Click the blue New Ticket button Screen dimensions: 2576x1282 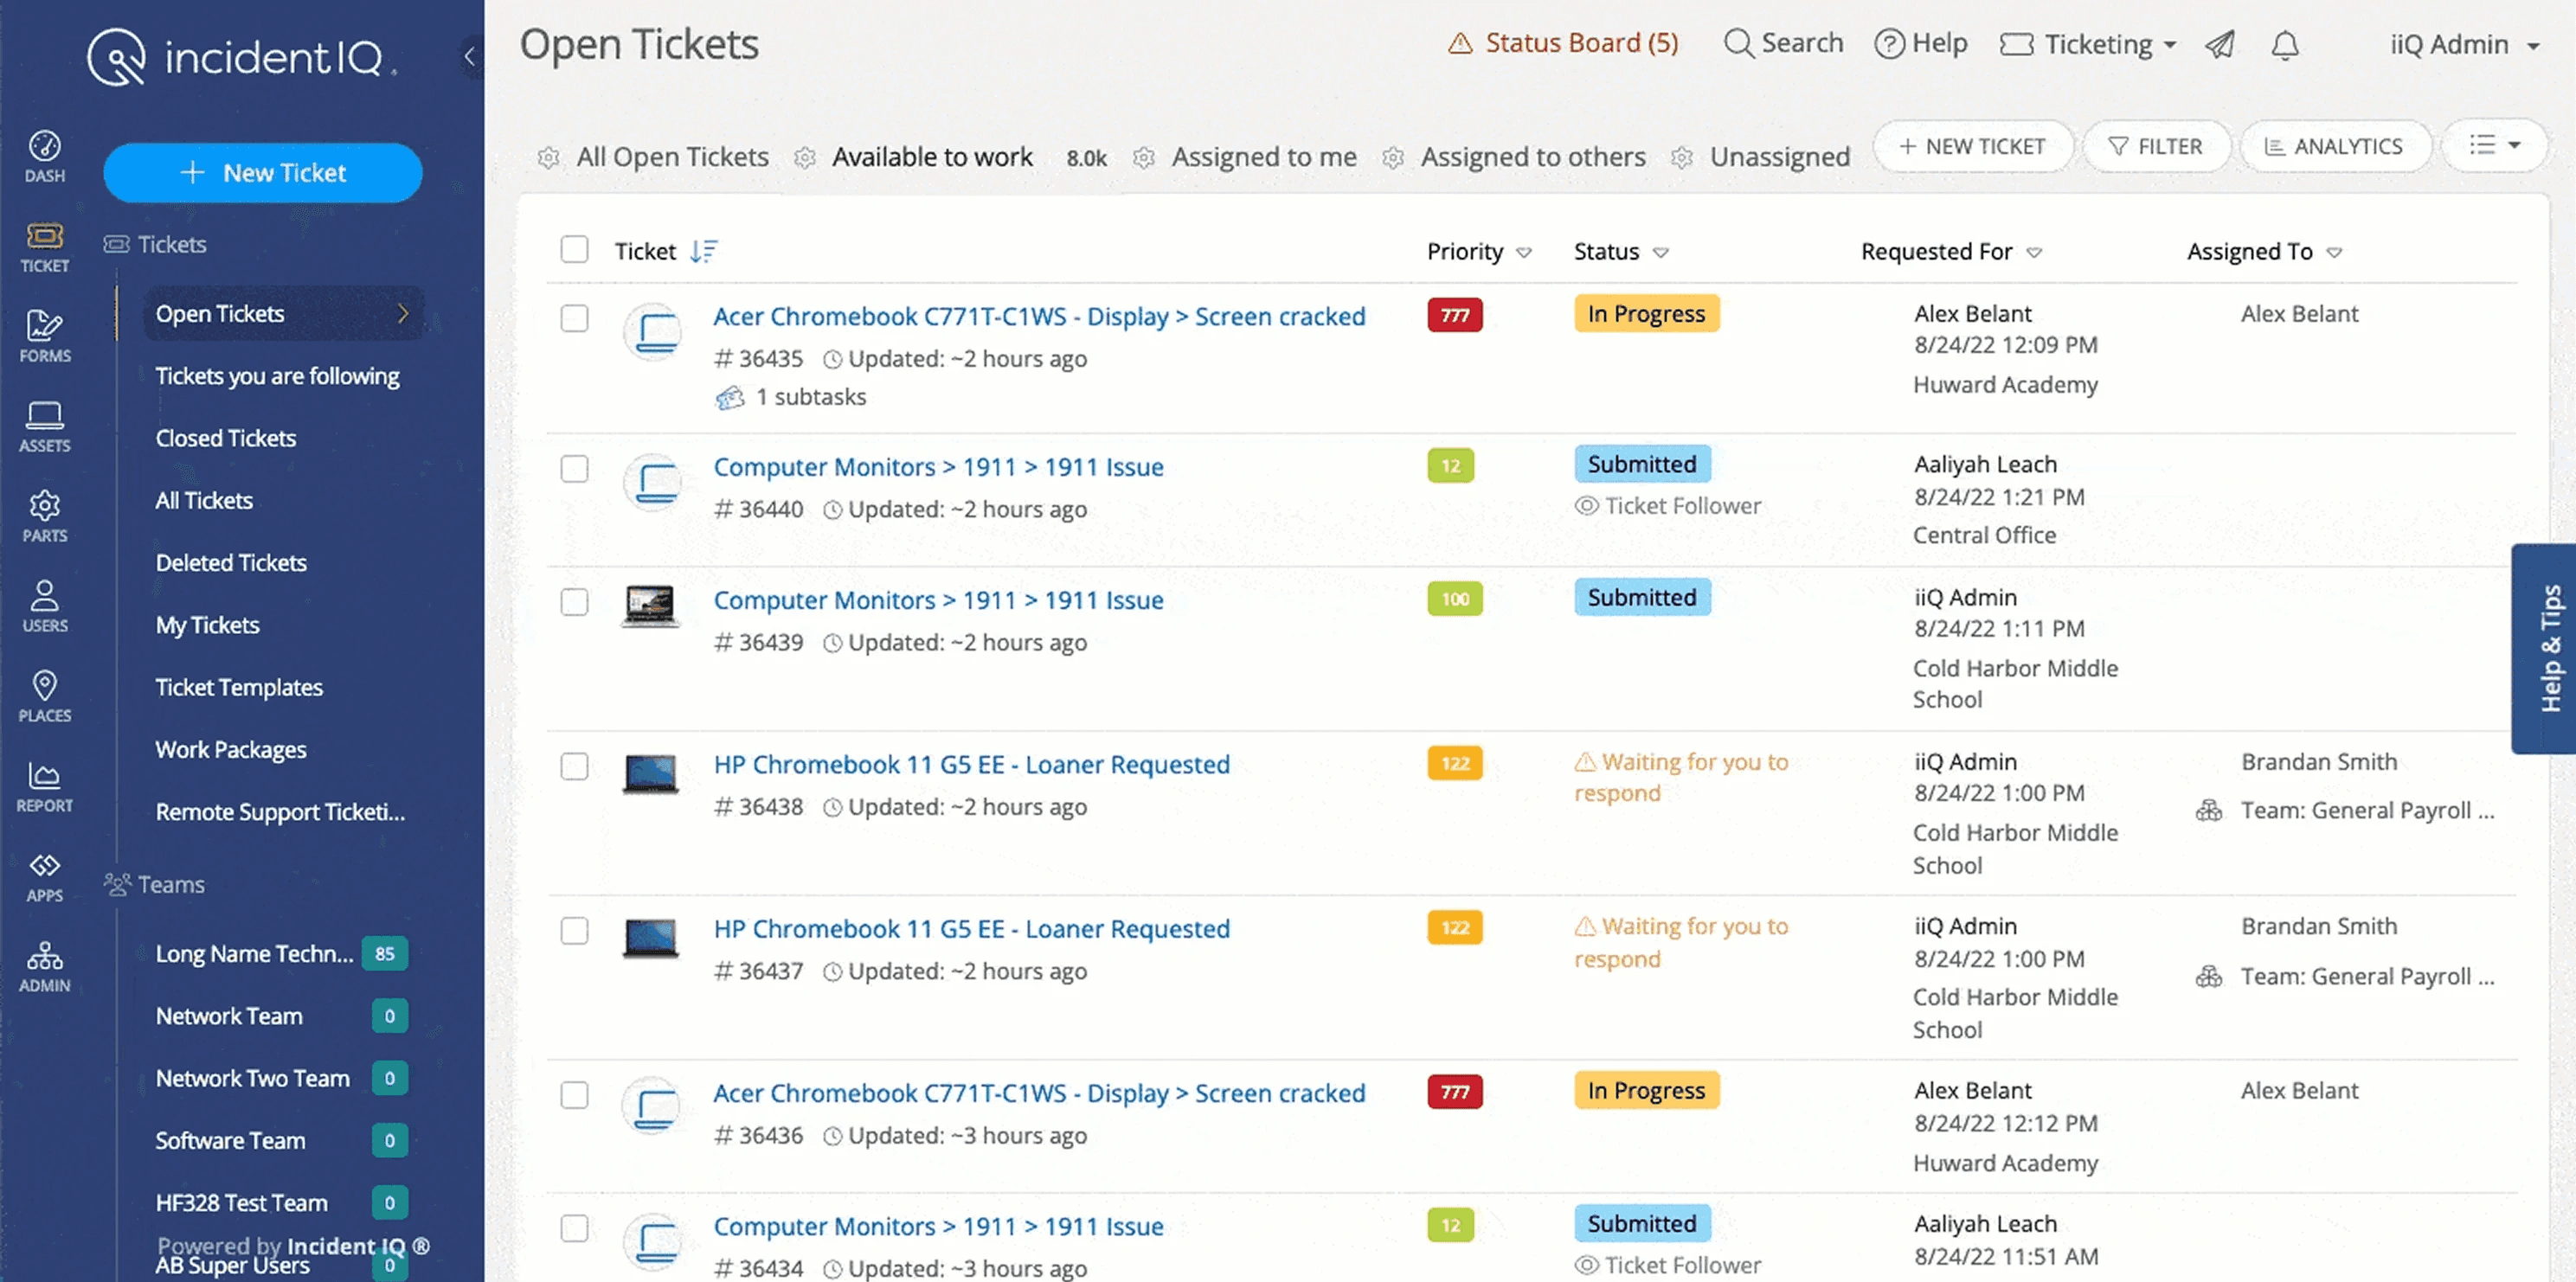[263, 173]
